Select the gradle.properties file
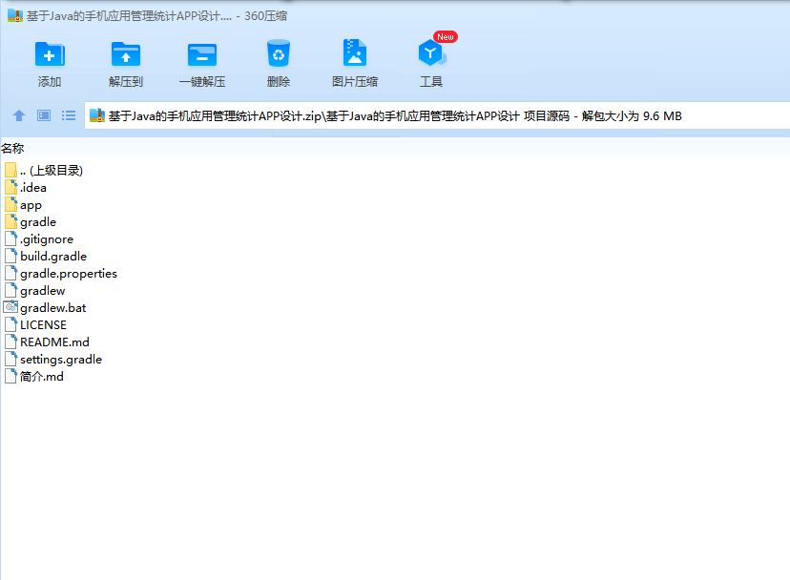 [69, 274]
